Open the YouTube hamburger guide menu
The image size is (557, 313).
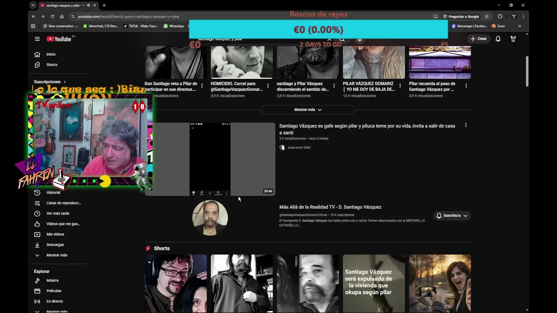pos(37,39)
